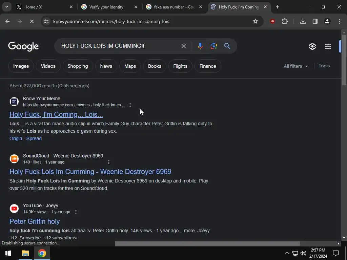The width and height of the screenshot is (347, 260).
Task: Close the fake usa number tab
Action: coord(201,7)
